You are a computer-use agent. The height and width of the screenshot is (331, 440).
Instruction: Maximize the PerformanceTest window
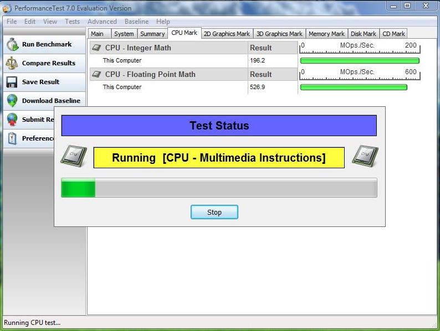pos(407,6)
